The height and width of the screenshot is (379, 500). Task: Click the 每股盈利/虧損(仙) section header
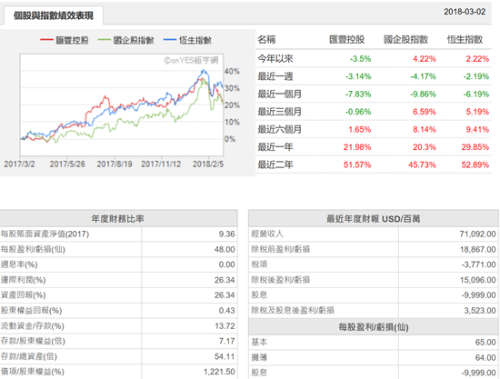point(373,327)
